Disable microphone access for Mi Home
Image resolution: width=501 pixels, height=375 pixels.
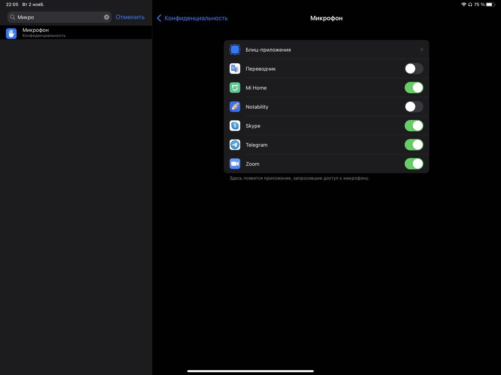click(414, 88)
